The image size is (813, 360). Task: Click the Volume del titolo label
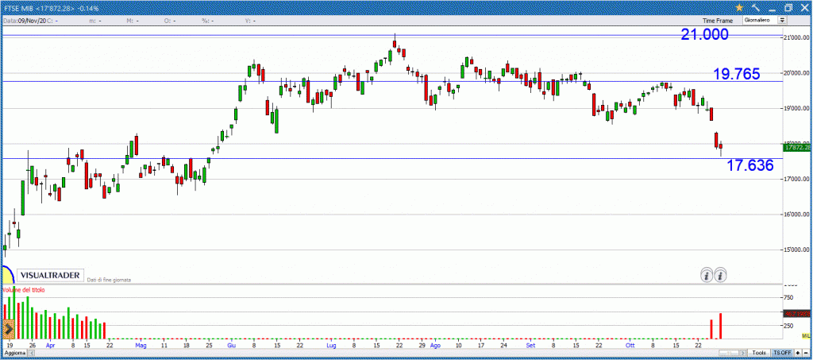(x=24, y=290)
